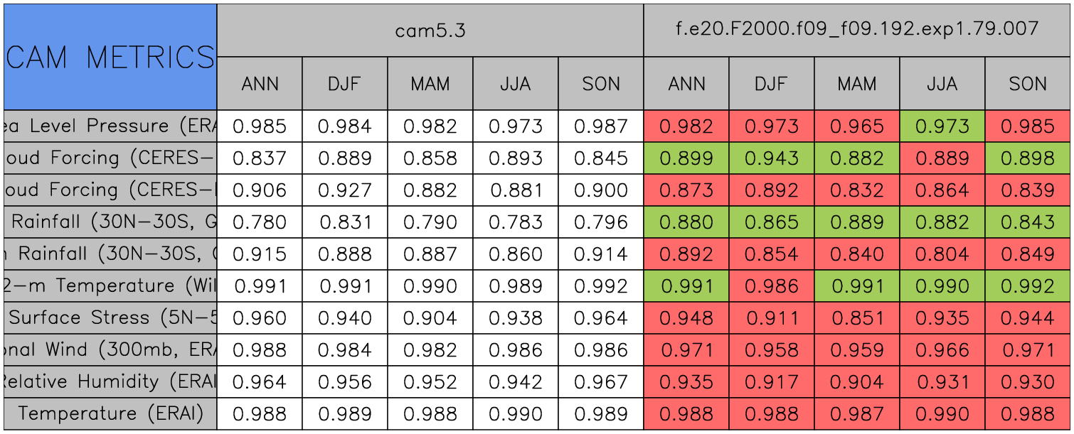The height and width of the screenshot is (434, 1074).
Task: Open the 2-m Temperature row label
Action: (x=110, y=286)
